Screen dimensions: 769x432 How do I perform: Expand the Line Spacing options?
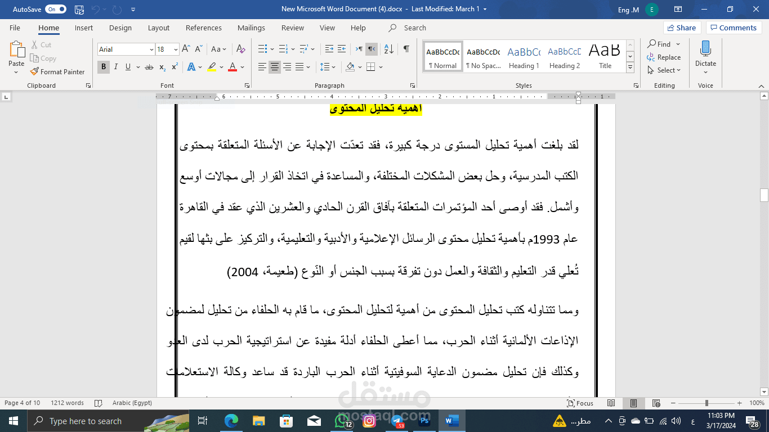point(328,67)
